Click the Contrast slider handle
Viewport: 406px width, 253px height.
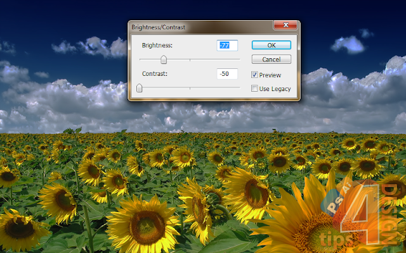pos(140,88)
